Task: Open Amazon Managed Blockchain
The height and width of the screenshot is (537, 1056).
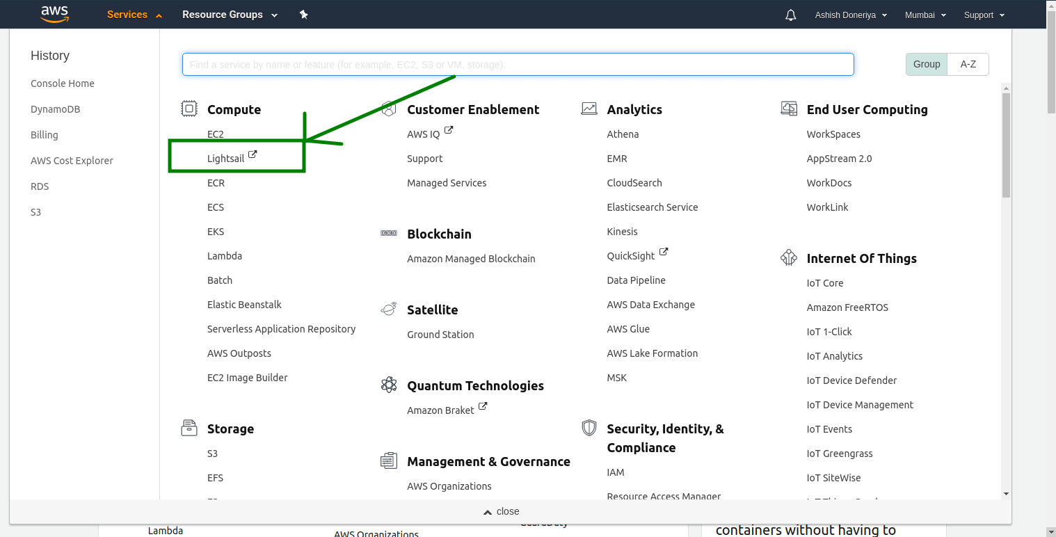Action: [471, 259]
